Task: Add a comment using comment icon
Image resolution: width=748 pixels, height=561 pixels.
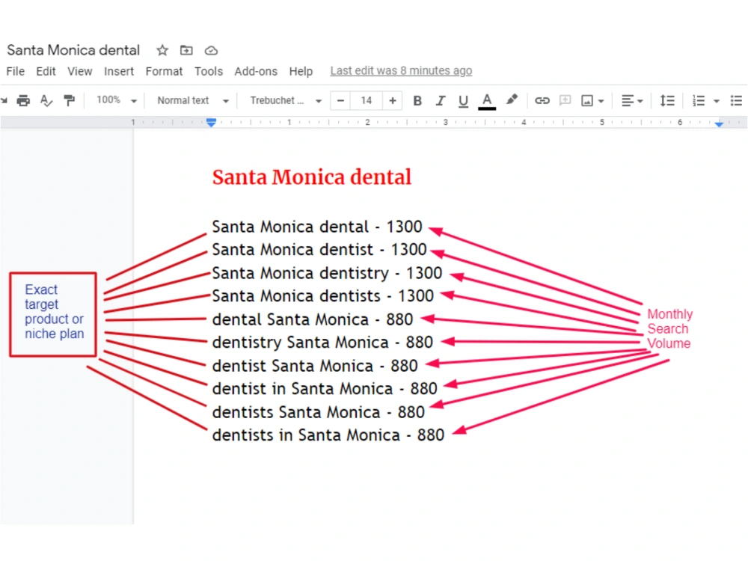Action: 565,101
